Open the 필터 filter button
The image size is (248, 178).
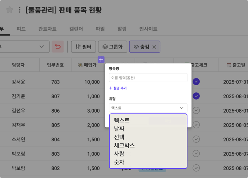tap(84, 46)
